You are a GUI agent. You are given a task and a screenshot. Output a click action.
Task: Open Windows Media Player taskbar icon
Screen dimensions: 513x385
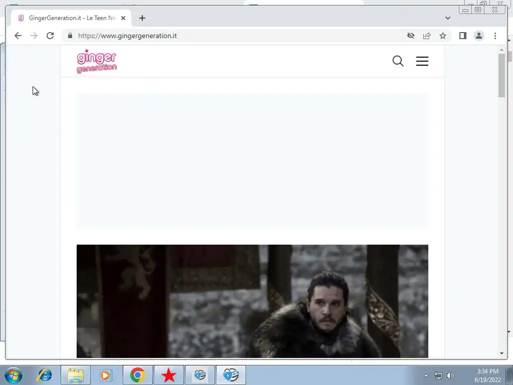point(106,375)
